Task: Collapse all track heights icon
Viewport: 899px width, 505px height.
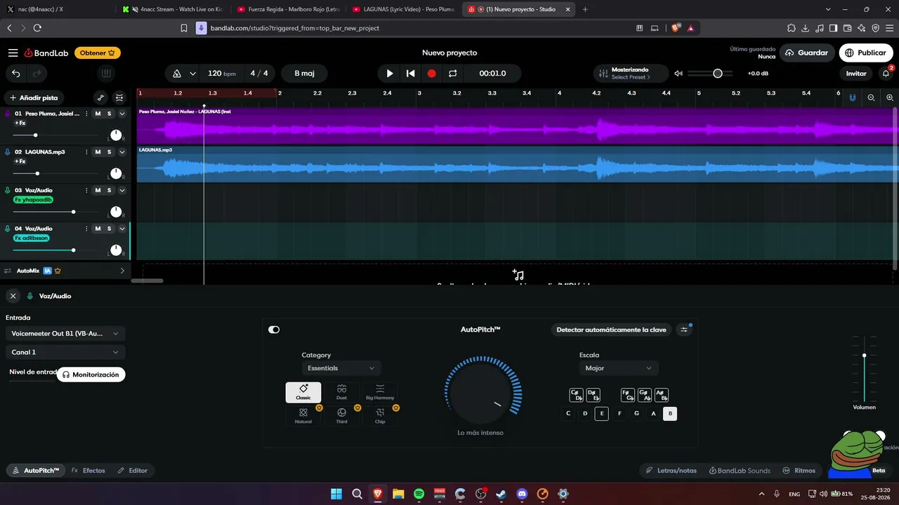Action: 119,97
